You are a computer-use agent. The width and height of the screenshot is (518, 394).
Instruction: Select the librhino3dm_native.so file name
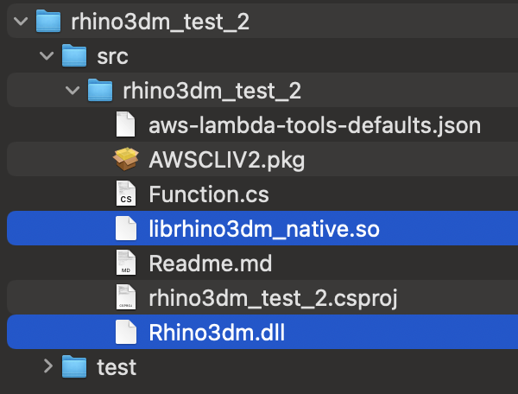pos(264,229)
